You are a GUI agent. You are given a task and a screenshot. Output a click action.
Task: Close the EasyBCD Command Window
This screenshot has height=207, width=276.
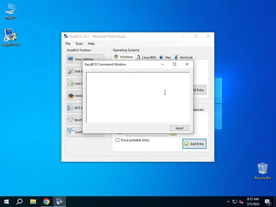(x=187, y=64)
